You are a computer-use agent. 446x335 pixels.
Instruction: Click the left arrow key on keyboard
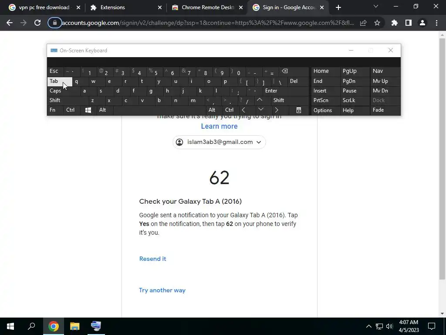coord(243,110)
